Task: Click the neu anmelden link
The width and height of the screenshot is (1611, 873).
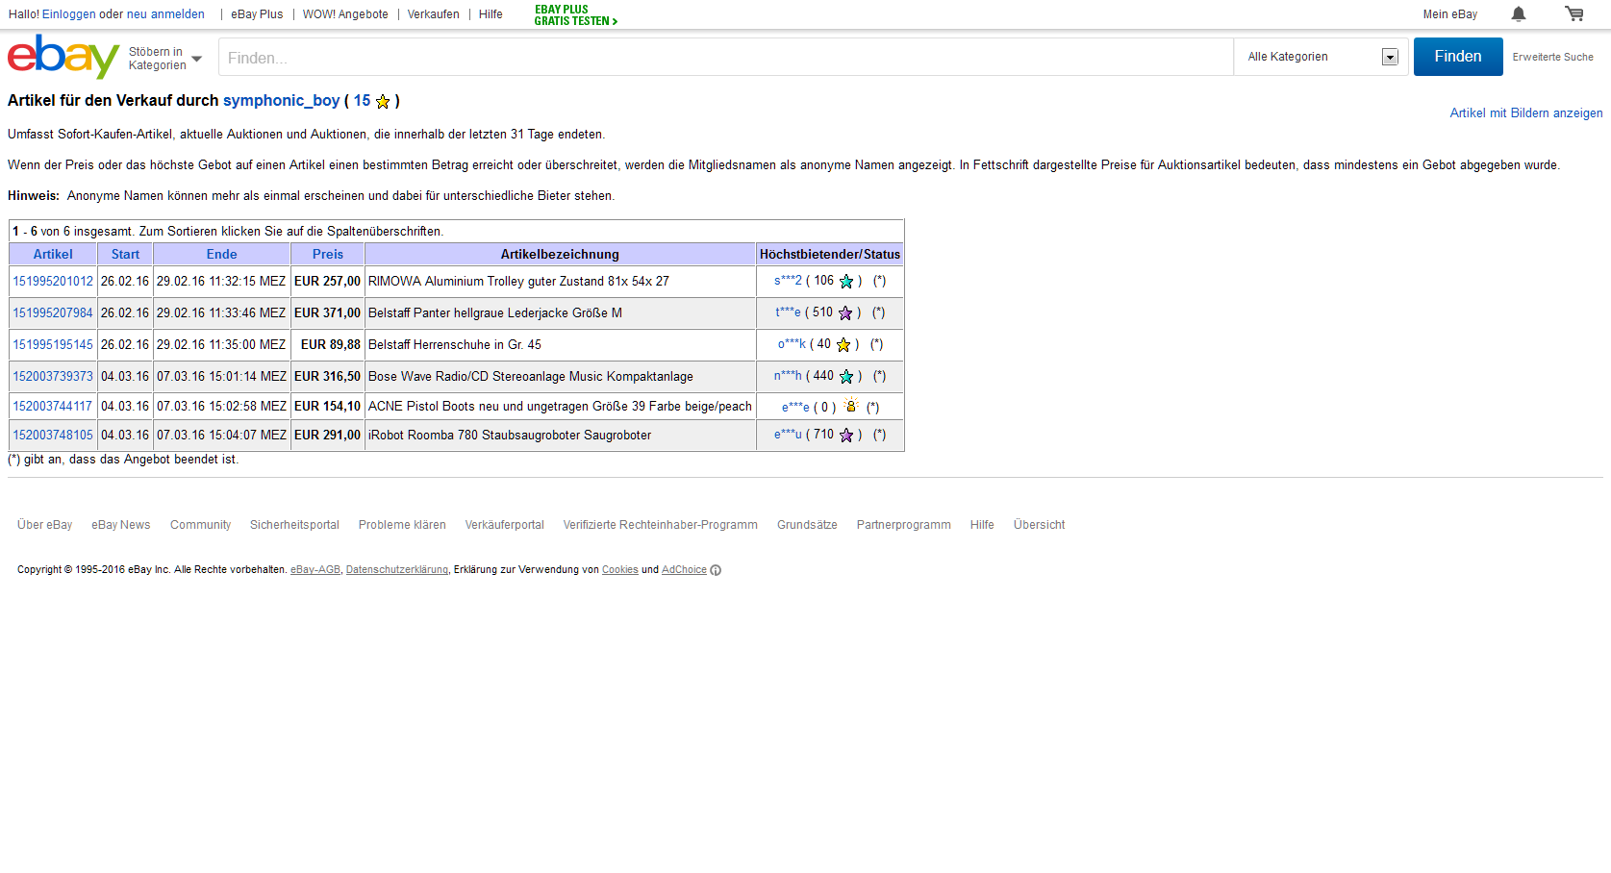Action: click(165, 14)
